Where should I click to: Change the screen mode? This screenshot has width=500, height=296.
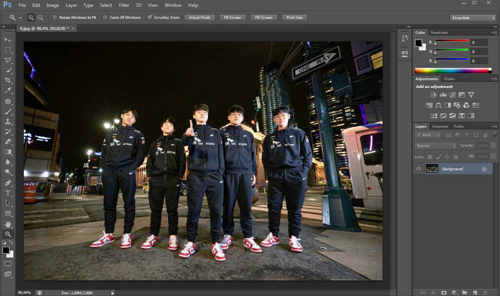(8, 274)
